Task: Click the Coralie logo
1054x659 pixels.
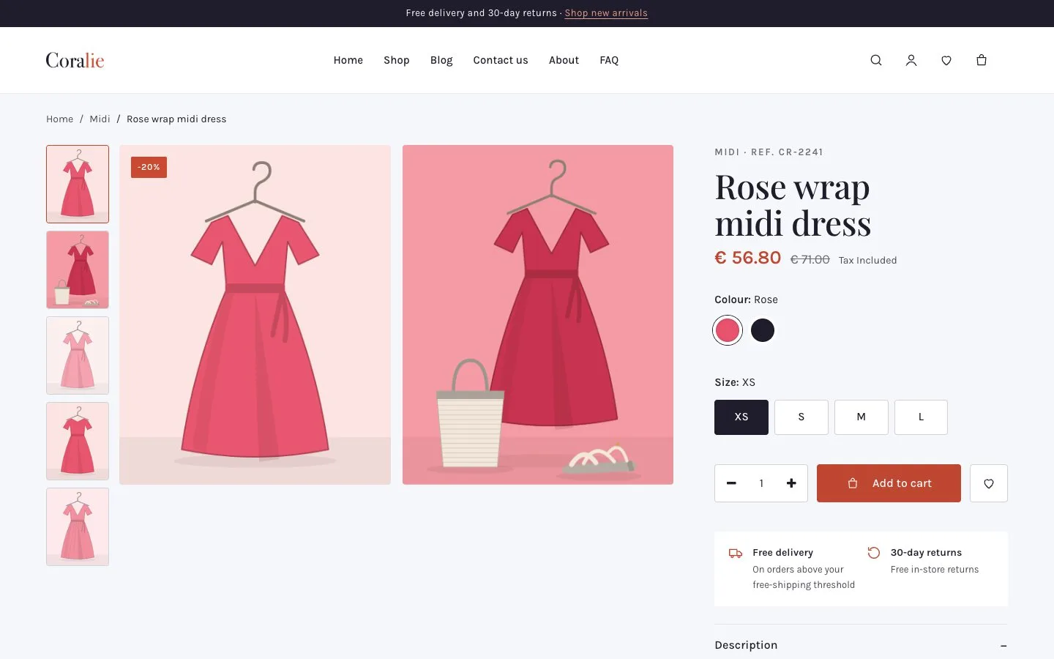Action: (75, 60)
